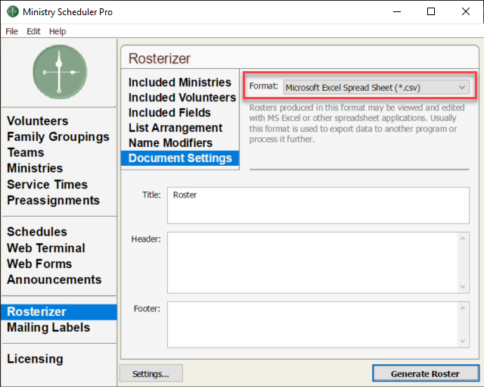The width and height of the screenshot is (484, 387).
Task: Click the Settings... button
Action: click(150, 373)
